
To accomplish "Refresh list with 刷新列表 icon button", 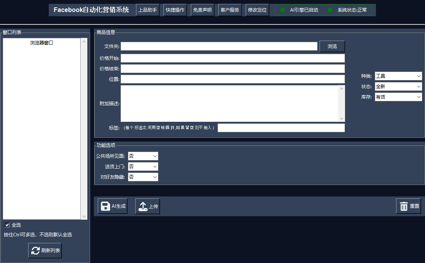I will (x=45, y=251).
